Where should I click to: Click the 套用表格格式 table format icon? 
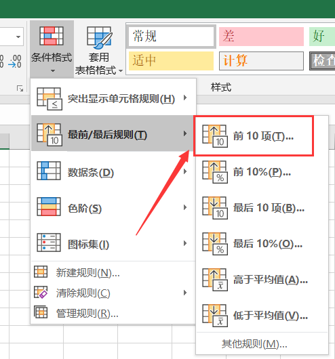click(x=99, y=37)
